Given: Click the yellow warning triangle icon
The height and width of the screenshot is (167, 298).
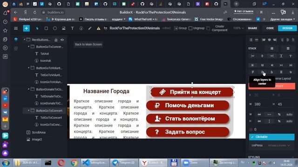Looking at the screenshot, I should click(x=98, y=28).
